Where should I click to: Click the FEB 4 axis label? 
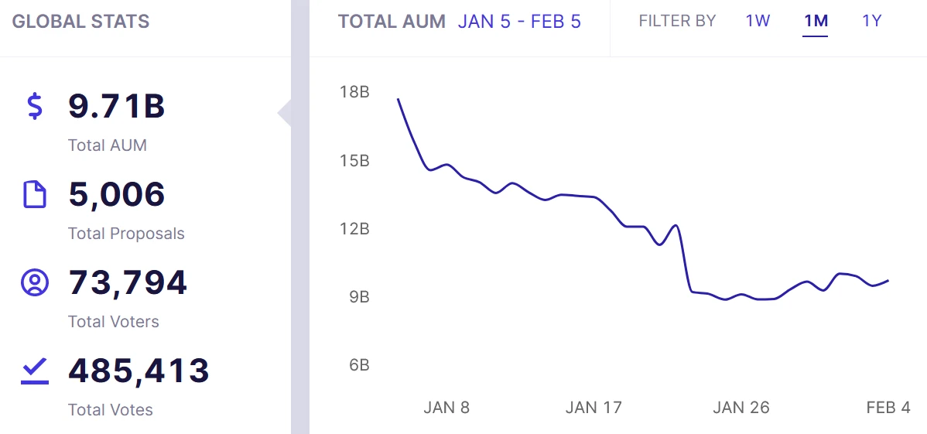(888, 408)
